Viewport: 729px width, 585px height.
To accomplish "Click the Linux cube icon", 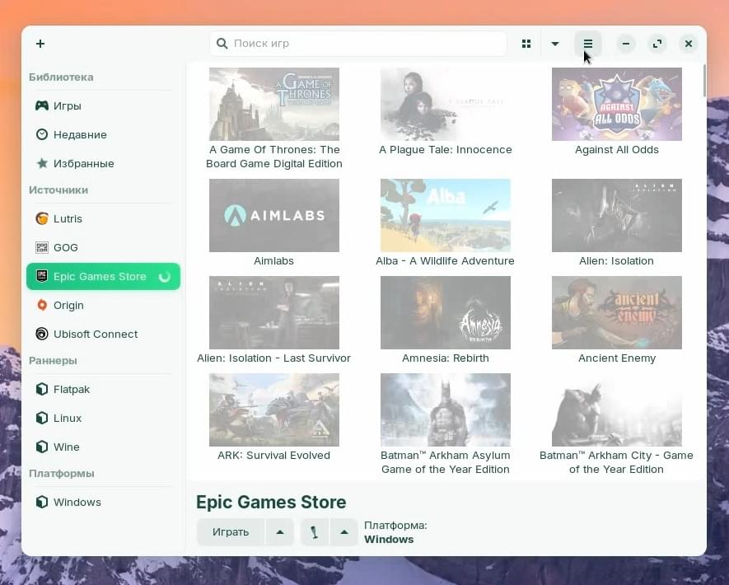I will [x=42, y=418].
